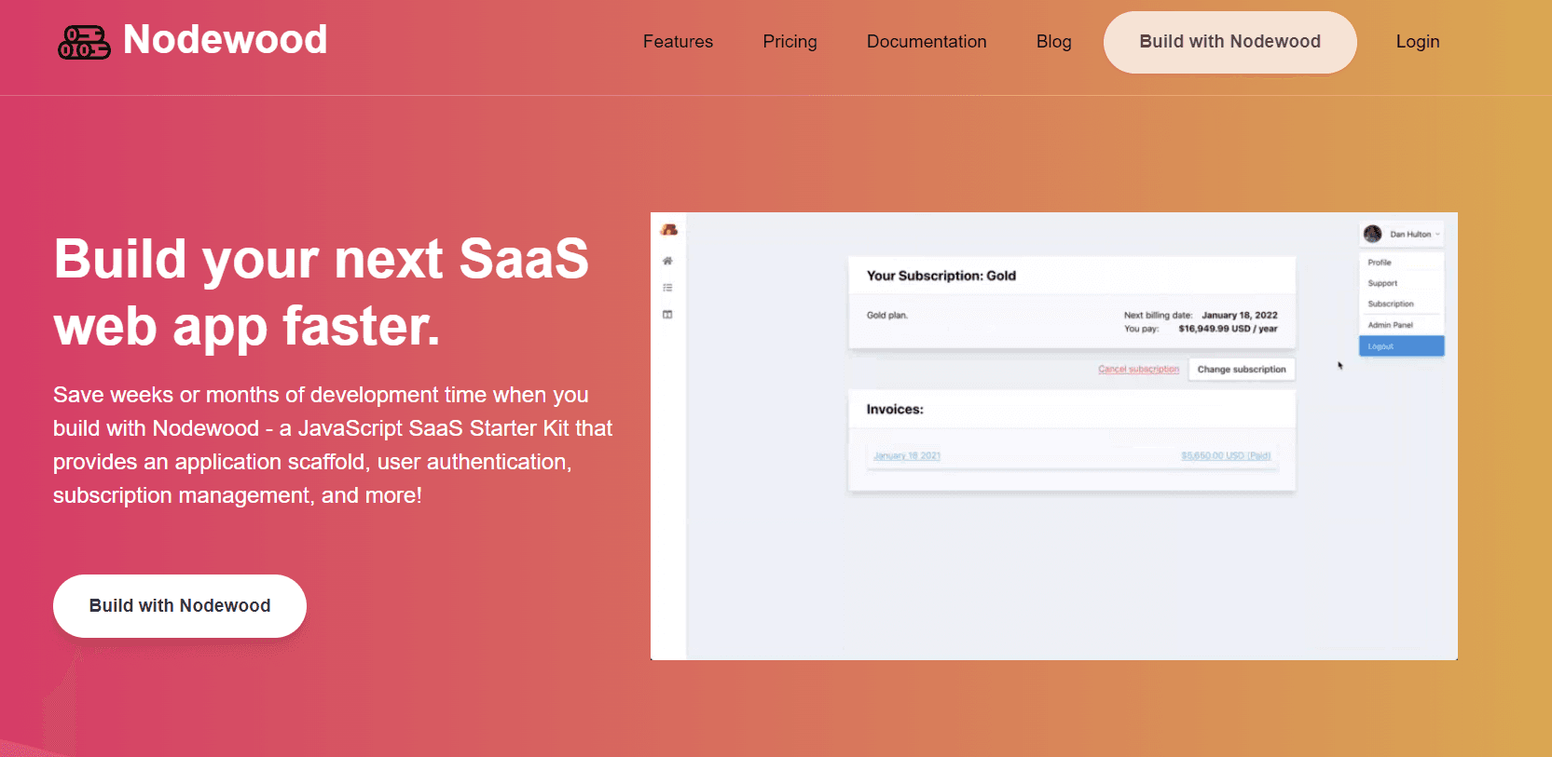Screen dimensions: 1552x757
Task: Open the Documentation nav link
Action: (927, 42)
